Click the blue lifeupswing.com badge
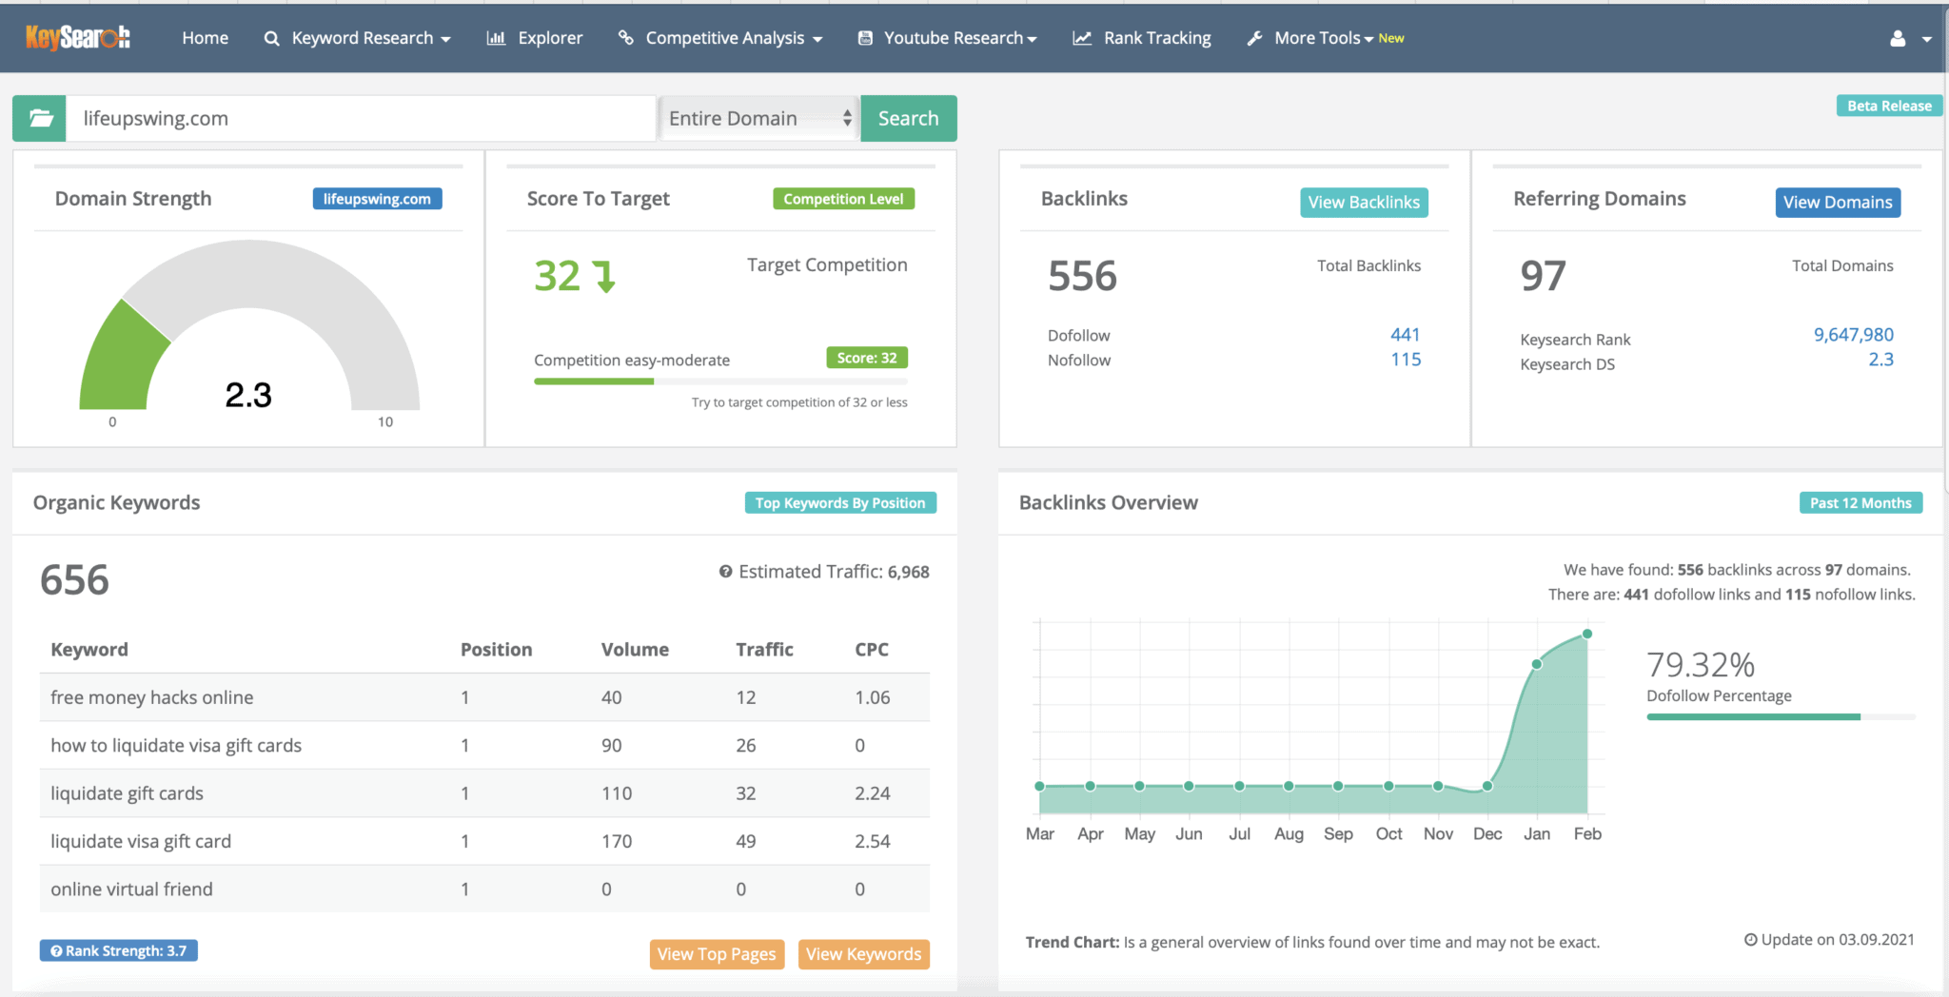This screenshot has width=1949, height=997. click(x=377, y=199)
